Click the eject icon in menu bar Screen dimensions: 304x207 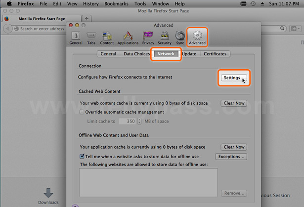tap(262, 3)
